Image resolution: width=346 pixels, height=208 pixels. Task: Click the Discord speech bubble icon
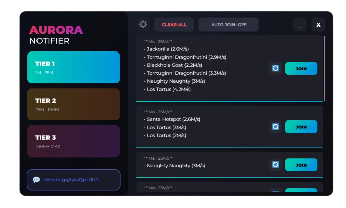click(x=36, y=180)
